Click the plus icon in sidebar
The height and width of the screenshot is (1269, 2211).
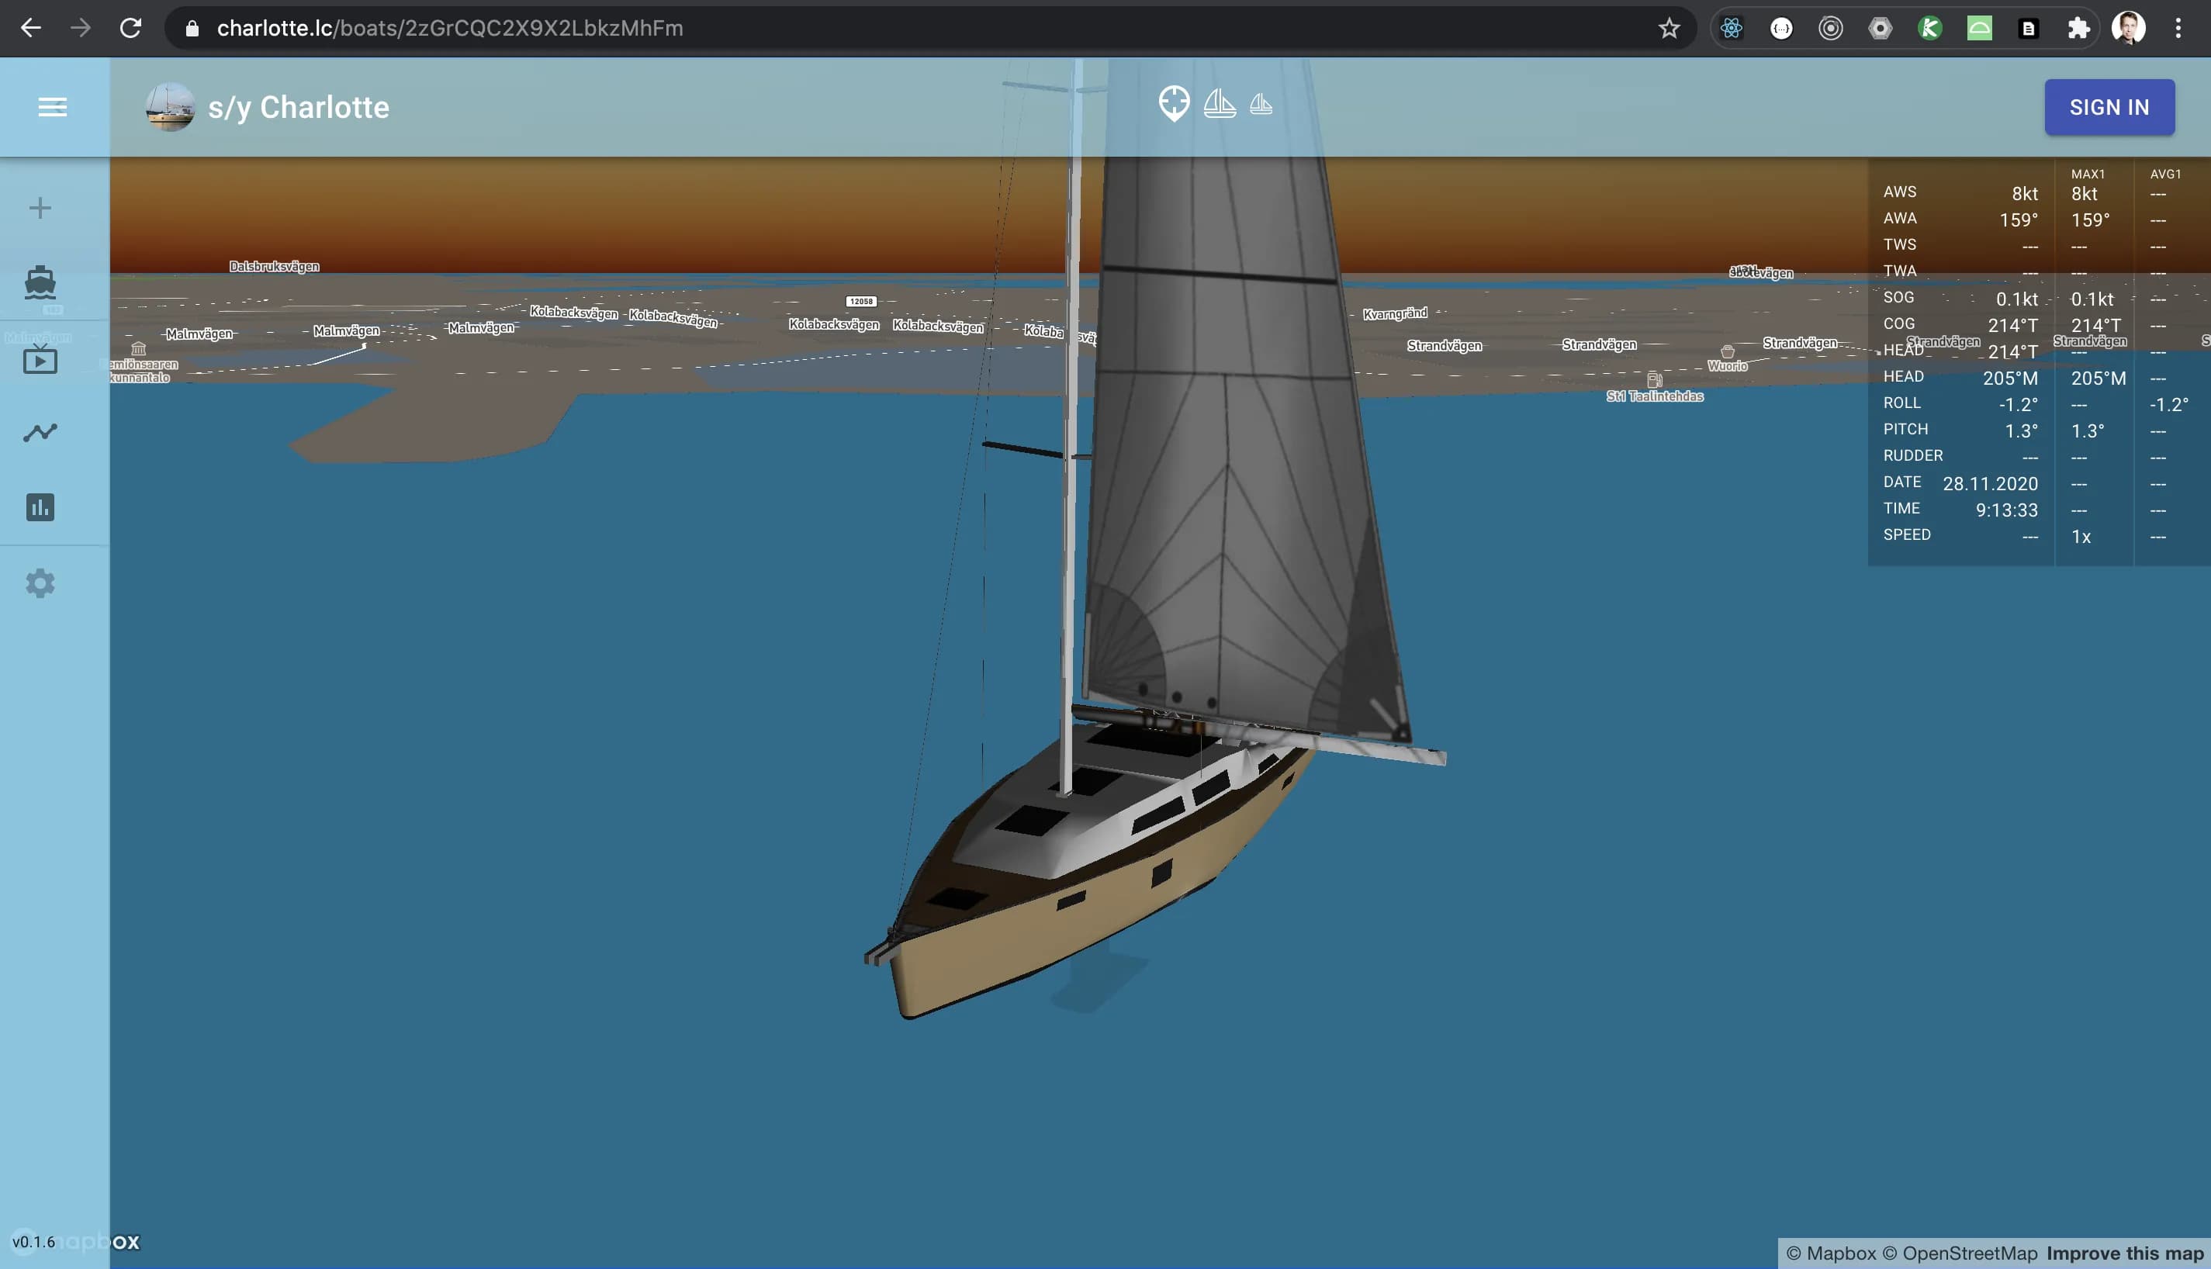(x=40, y=209)
